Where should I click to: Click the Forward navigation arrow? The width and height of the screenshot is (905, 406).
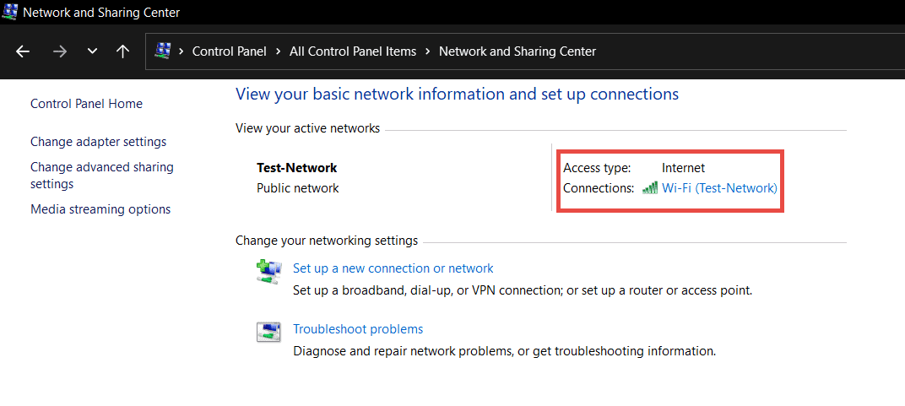tap(59, 51)
